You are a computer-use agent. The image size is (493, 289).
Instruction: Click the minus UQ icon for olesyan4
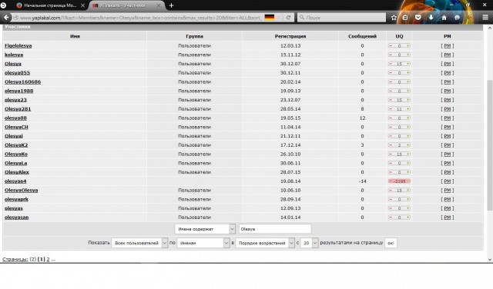[391, 181]
